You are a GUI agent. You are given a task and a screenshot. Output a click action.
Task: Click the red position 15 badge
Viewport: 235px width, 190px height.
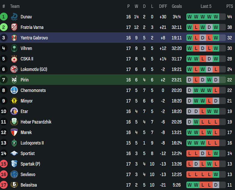click(x=4, y=164)
